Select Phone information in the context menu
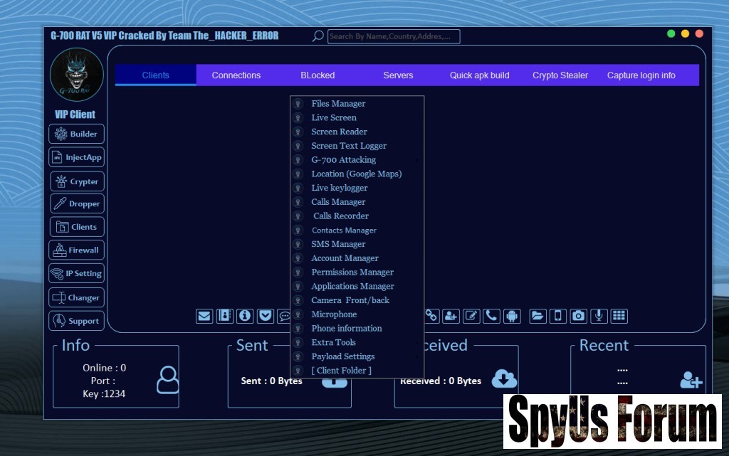The image size is (729, 456). click(x=346, y=329)
